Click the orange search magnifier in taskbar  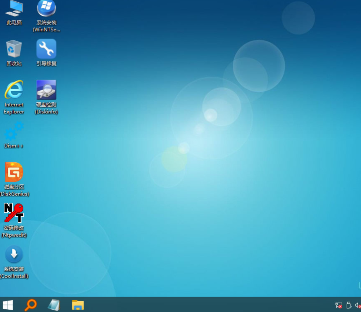coord(31,305)
